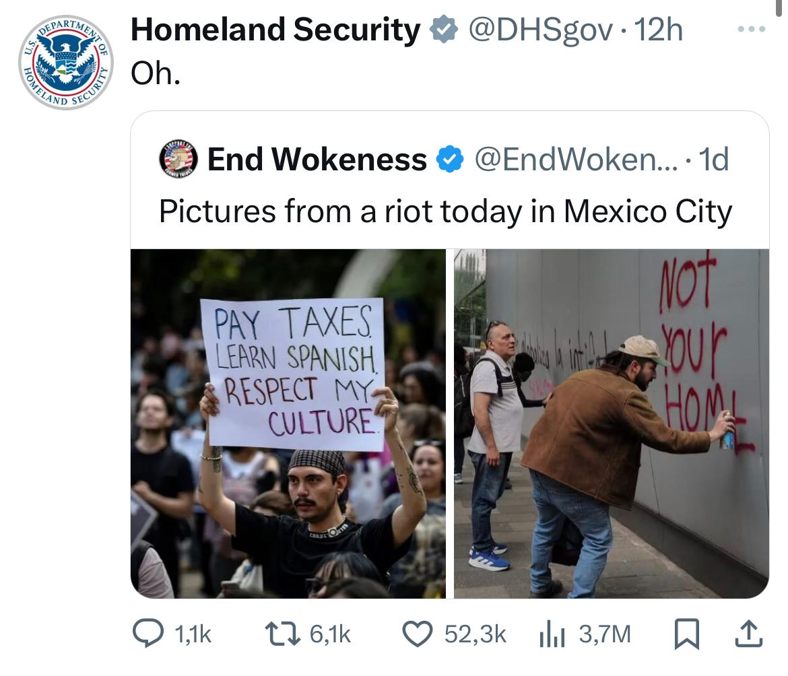Open the 1d timestamp on quoted tweet

(714, 159)
